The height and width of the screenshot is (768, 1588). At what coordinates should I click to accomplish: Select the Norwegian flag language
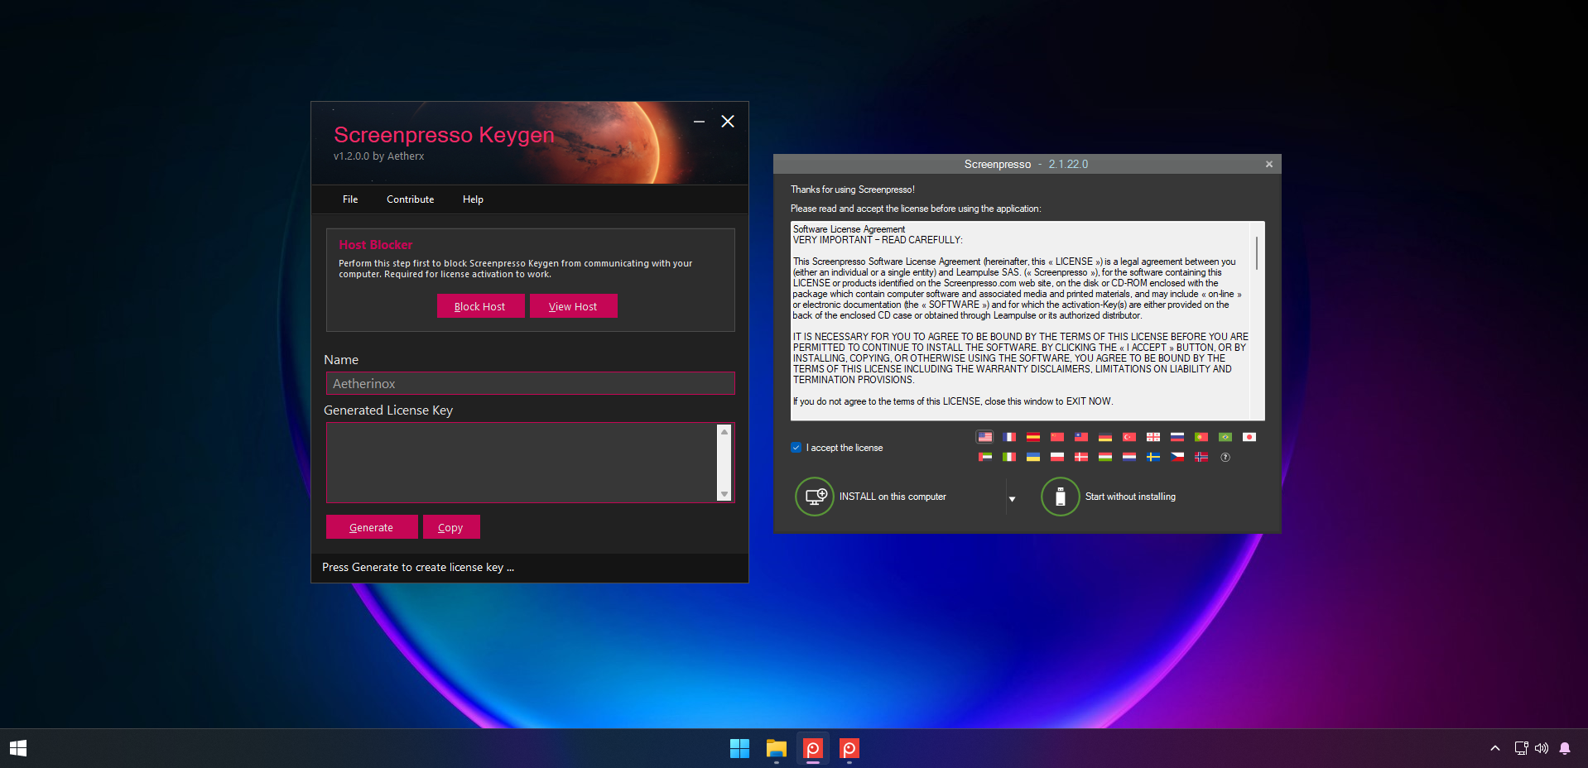click(1201, 457)
